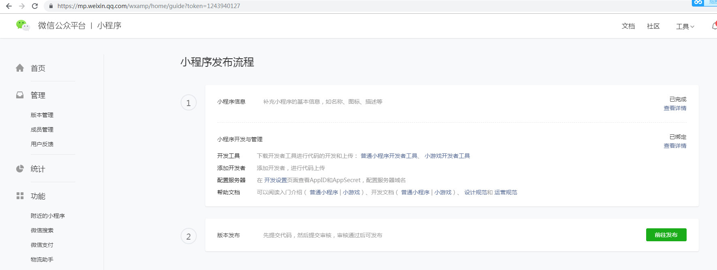Click the 管理 inbox icon

pos(20,95)
